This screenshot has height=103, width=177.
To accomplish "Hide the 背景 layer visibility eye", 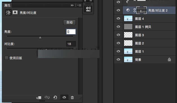I will click(118, 59).
